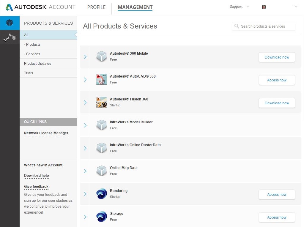Expand the InfraWorks Model Builder row
The width and height of the screenshot is (304, 227).
tap(85, 125)
